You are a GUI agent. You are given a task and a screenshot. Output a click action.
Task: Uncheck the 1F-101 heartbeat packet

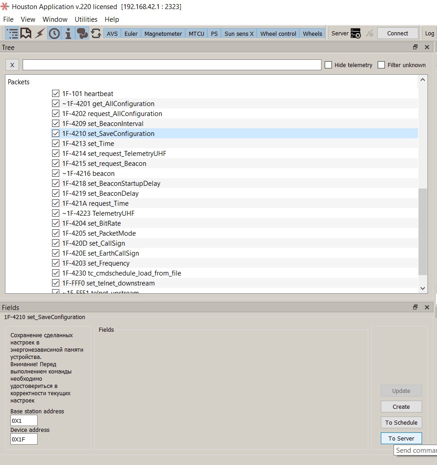tap(56, 93)
